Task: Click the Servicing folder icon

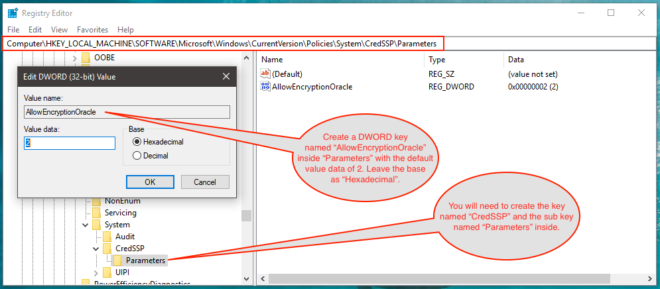Action: pyautogui.click(x=96, y=213)
